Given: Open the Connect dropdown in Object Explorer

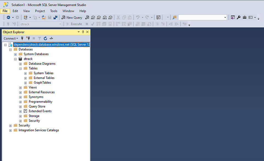Looking at the screenshot, I should click(x=11, y=38).
